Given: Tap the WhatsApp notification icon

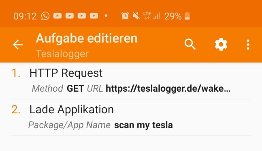Looking at the screenshot, I should pos(45,16).
